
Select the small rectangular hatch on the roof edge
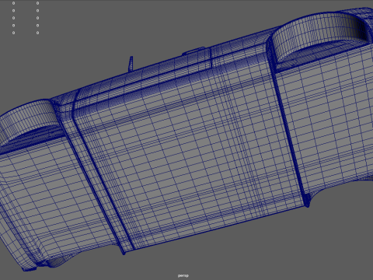(x=193, y=51)
